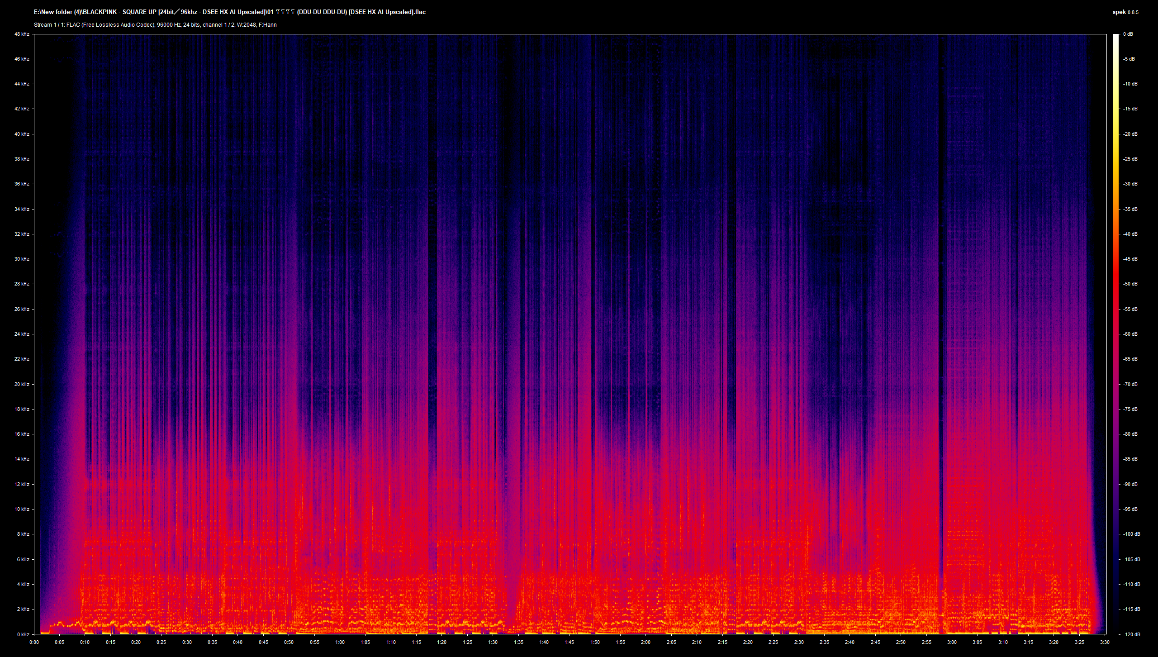
Task: Click the -60 dB scale label
Action: (1130, 334)
